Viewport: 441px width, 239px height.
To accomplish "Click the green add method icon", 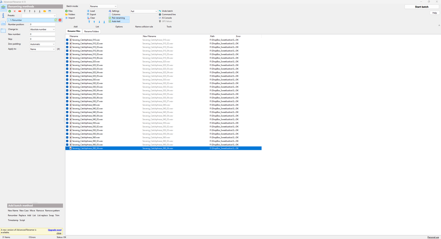I will (10, 11).
